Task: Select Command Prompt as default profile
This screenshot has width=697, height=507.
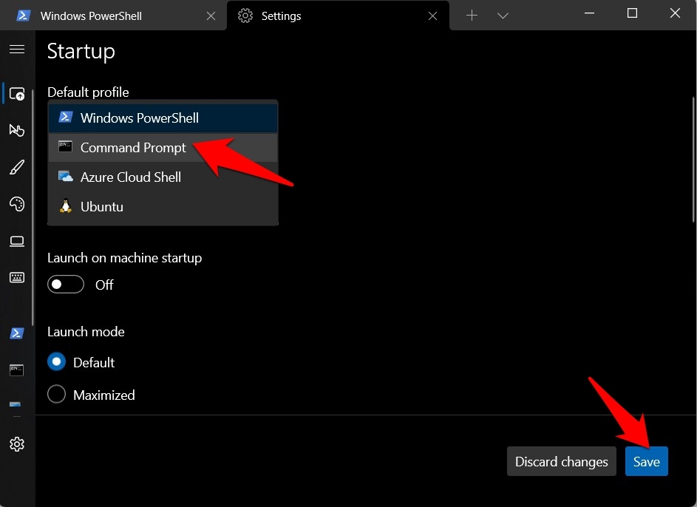Action: click(x=163, y=148)
